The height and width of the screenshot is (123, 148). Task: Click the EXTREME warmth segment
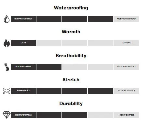(126, 43)
